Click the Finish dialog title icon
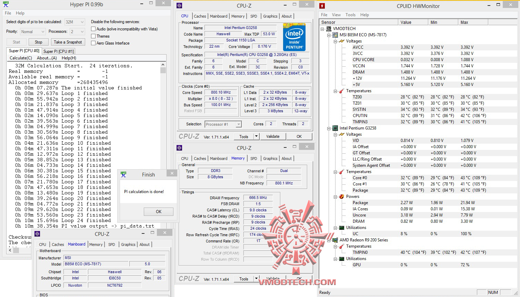 [x=123, y=174]
